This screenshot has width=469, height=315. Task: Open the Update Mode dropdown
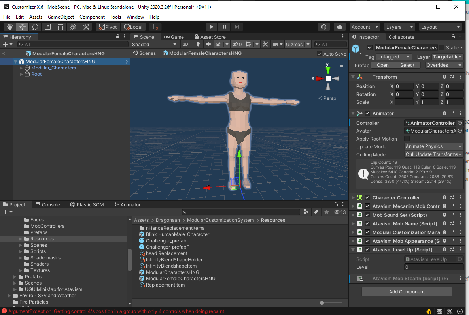point(434,146)
